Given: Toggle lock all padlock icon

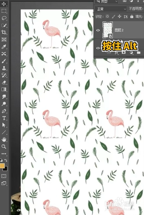Looking at the screenshot, I should click(x=132, y=17).
